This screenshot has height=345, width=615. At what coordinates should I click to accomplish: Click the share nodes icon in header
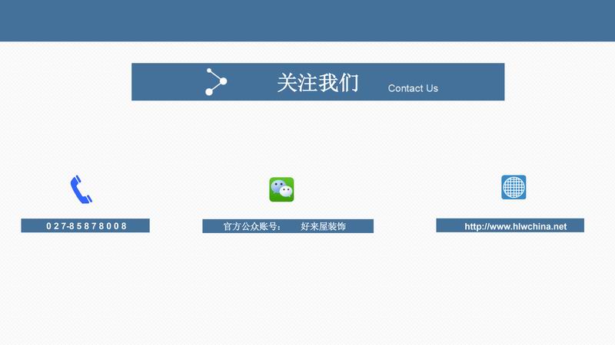point(216,82)
